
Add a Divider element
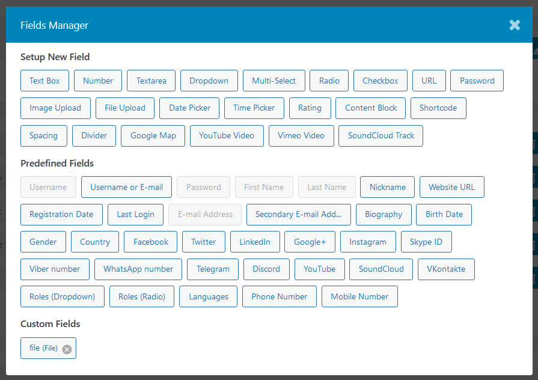[x=94, y=136]
